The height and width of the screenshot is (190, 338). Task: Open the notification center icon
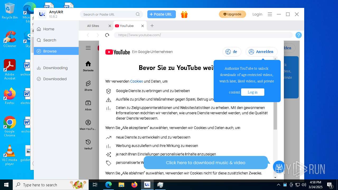point(330,185)
